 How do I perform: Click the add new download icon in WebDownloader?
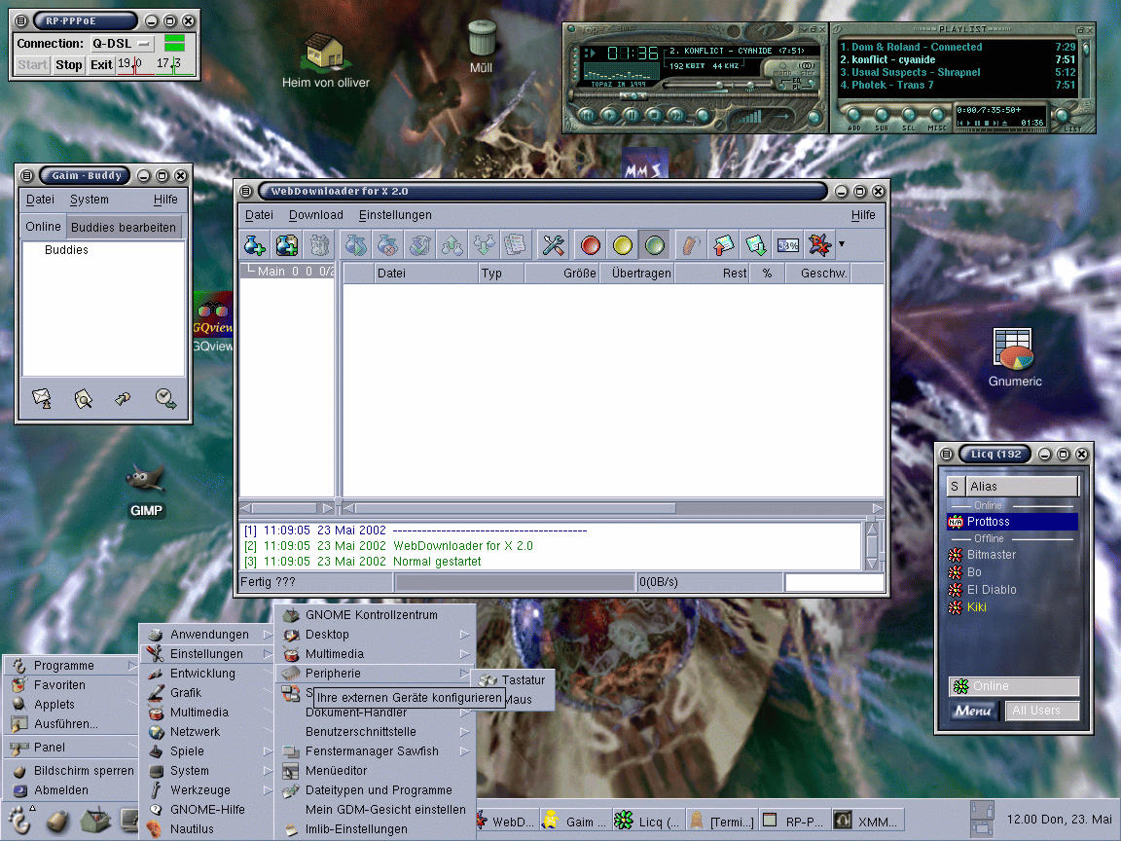255,245
